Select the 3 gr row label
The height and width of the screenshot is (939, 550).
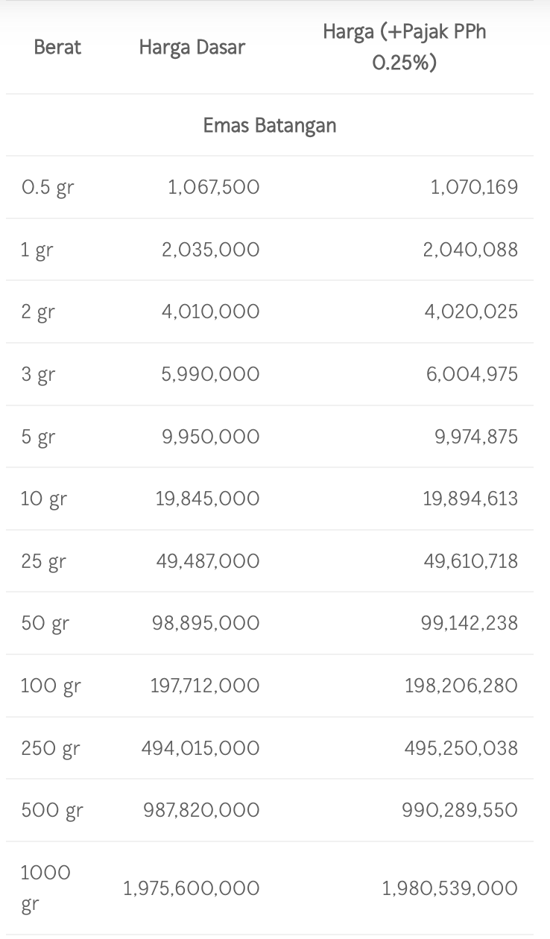(x=39, y=374)
